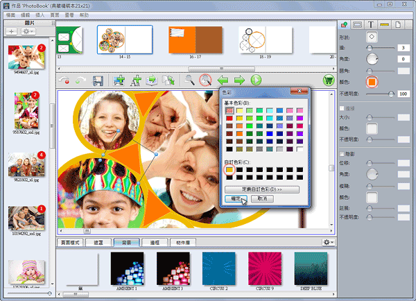
Task: Choose the CIRCUS 2 background
Action: [219, 268]
